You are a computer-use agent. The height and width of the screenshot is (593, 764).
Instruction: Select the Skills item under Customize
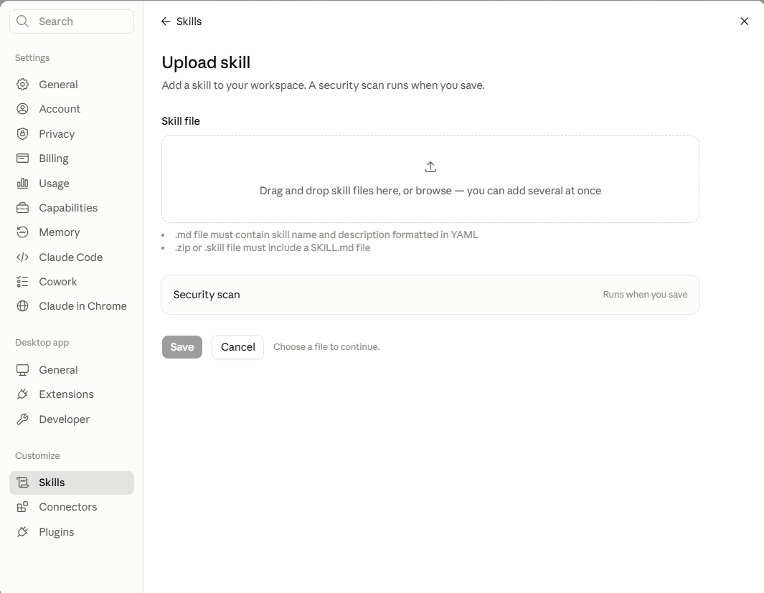point(72,483)
